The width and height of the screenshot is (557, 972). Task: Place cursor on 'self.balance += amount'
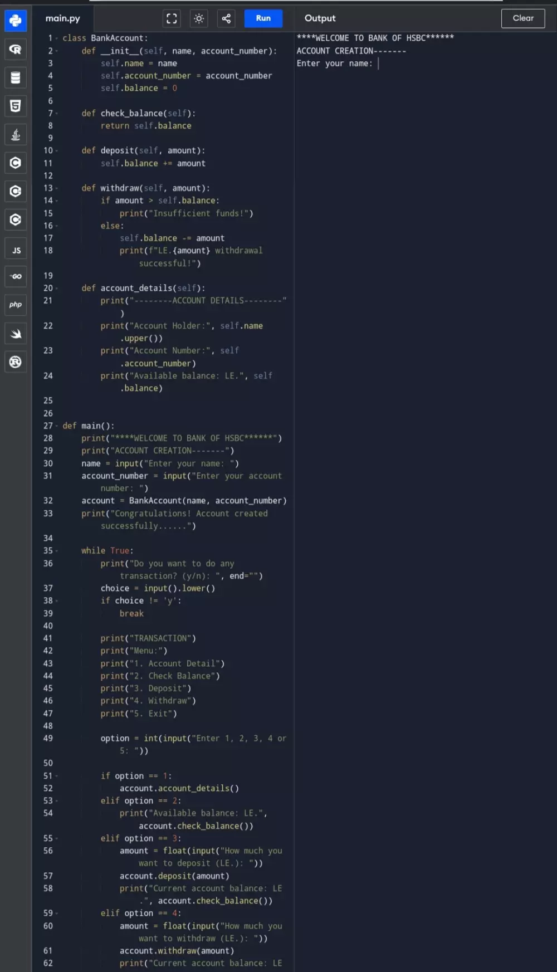pos(153,163)
